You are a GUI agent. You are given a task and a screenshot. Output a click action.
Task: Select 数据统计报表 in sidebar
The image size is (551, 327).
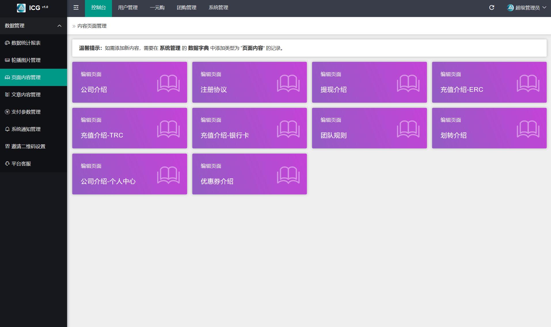click(x=33, y=43)
